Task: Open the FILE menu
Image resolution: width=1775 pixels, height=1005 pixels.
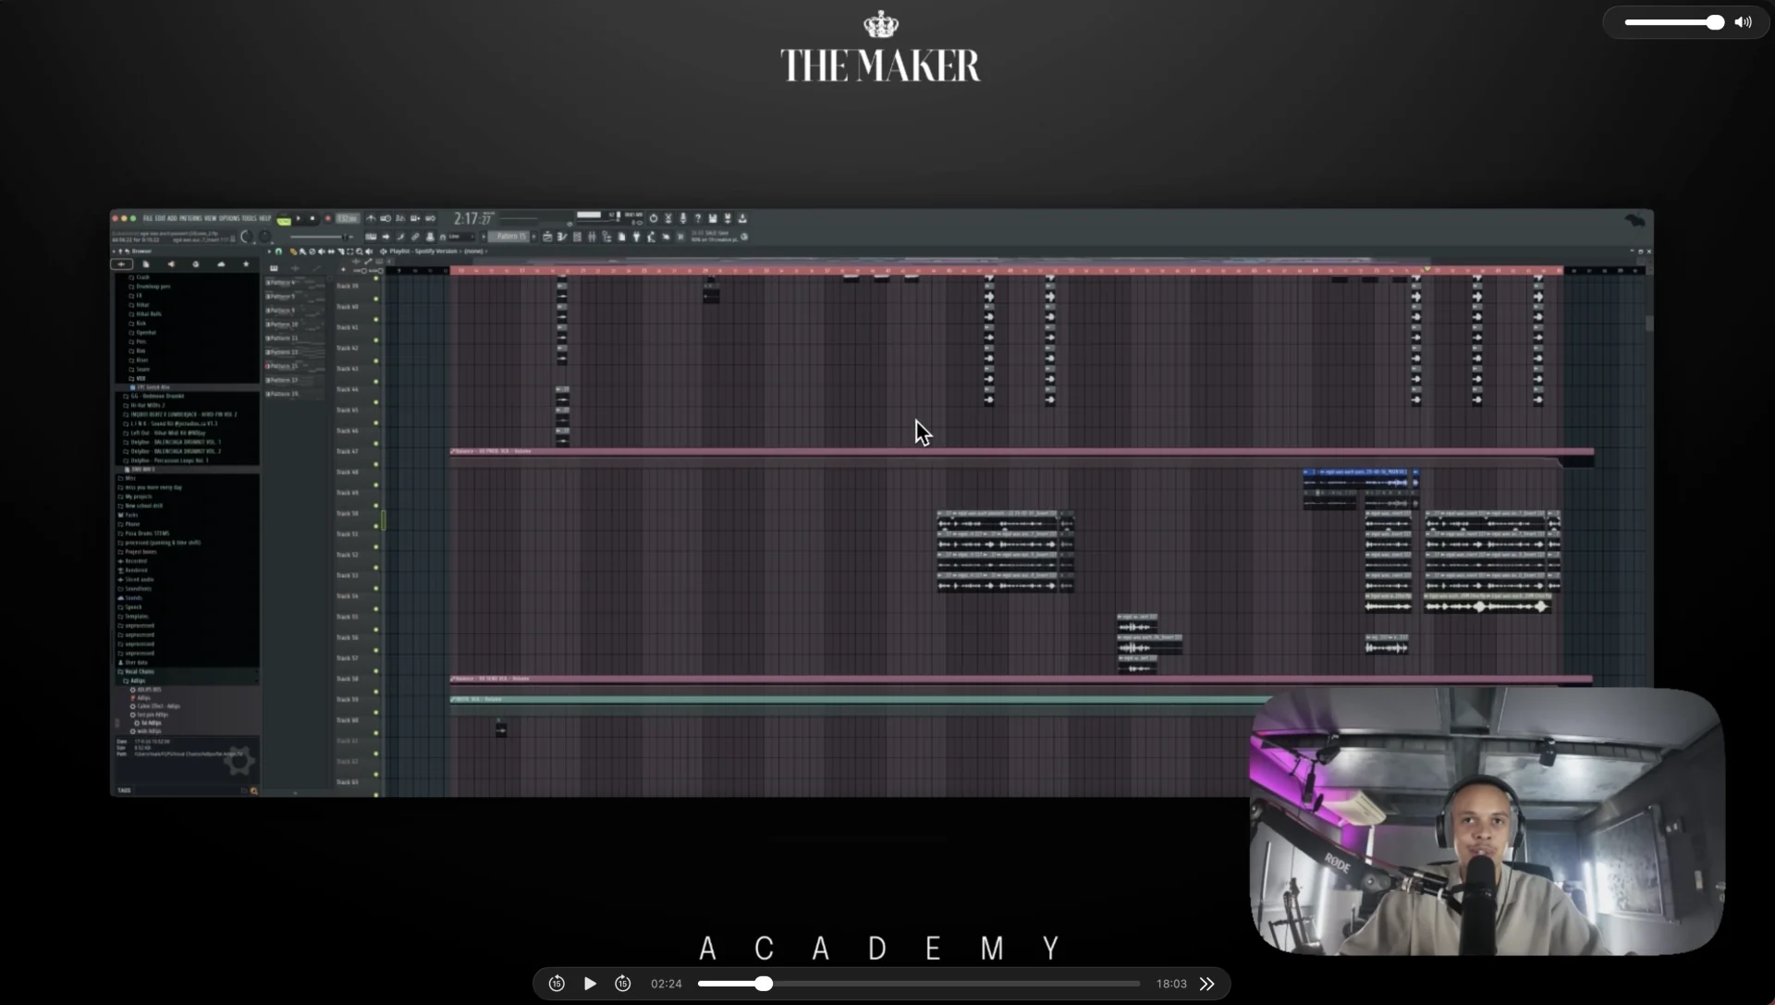Action: click(x=147, y=218)
